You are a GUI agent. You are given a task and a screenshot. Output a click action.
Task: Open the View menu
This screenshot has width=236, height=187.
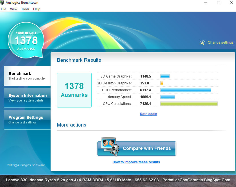(x=13, y=9)
